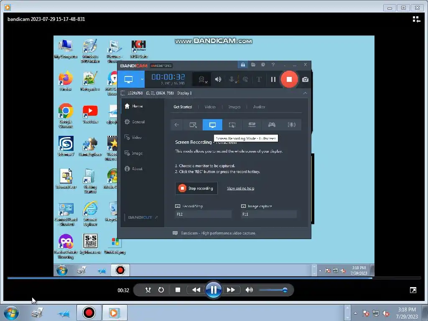Open the Bandicut link in the sidebar
The height and width of the screenshot is (321, 428).
143,217
